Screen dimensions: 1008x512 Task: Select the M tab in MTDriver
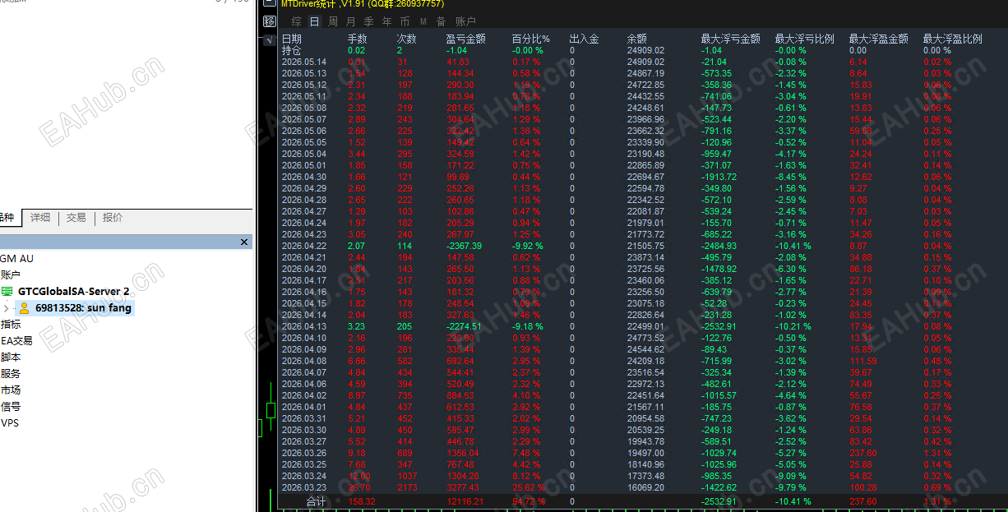pos(423,21)
